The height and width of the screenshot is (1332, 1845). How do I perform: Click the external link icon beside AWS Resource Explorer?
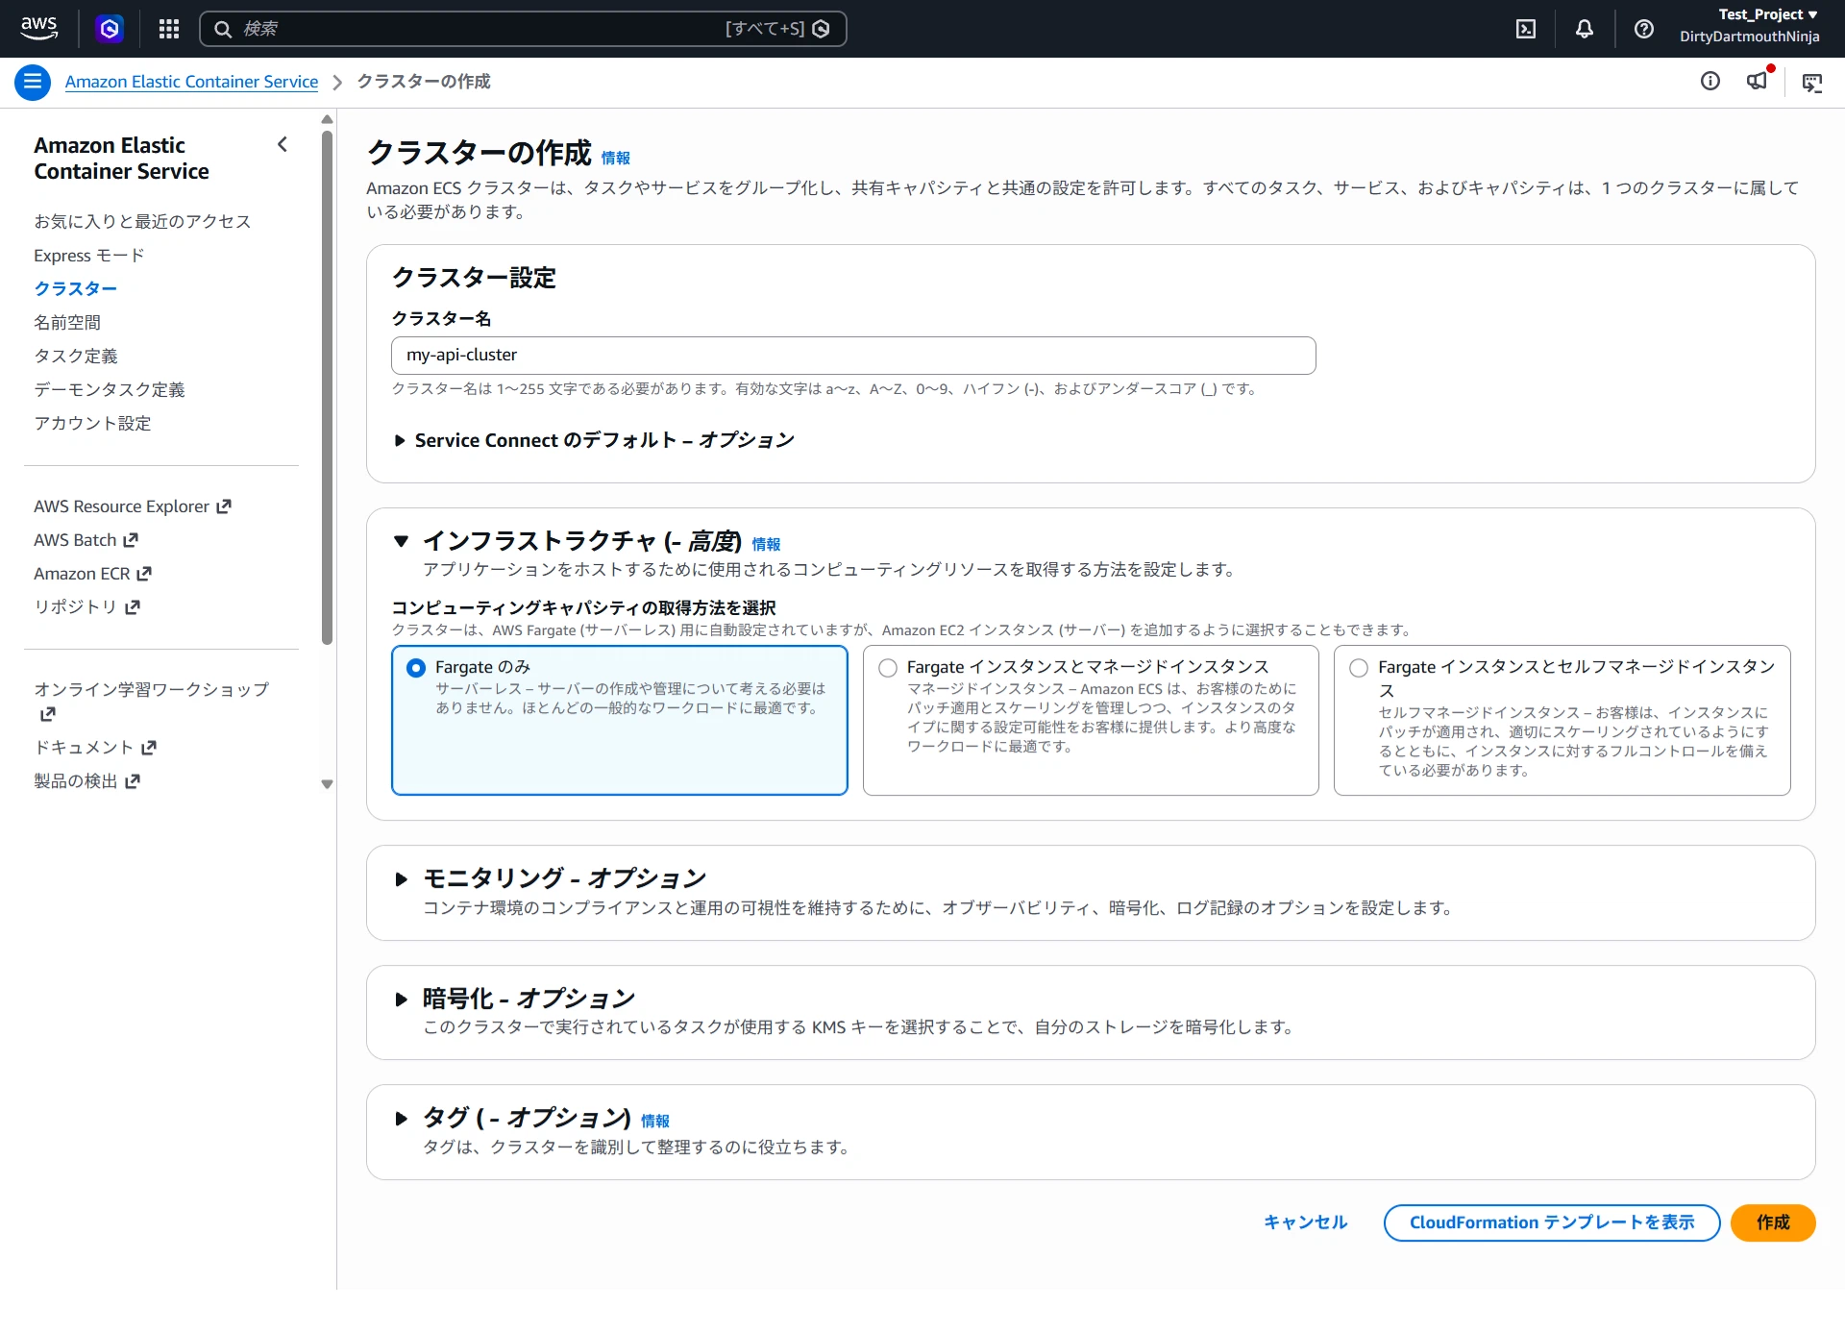(224, 506)
